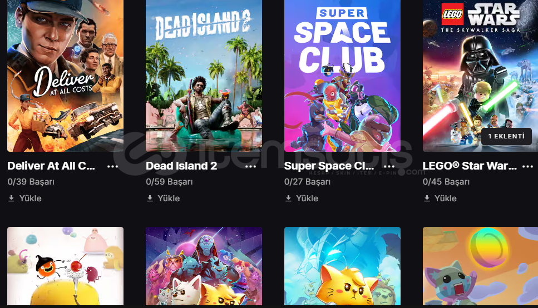Select the Super Space Club cover art
Screen dimensions: 538x308
coord(342,76)
